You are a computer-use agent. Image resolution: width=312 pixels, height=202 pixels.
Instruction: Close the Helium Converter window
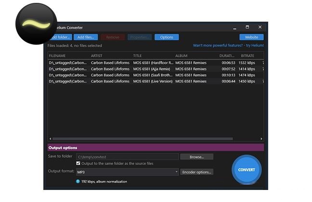pyautogui.click(x=260, y=27)
